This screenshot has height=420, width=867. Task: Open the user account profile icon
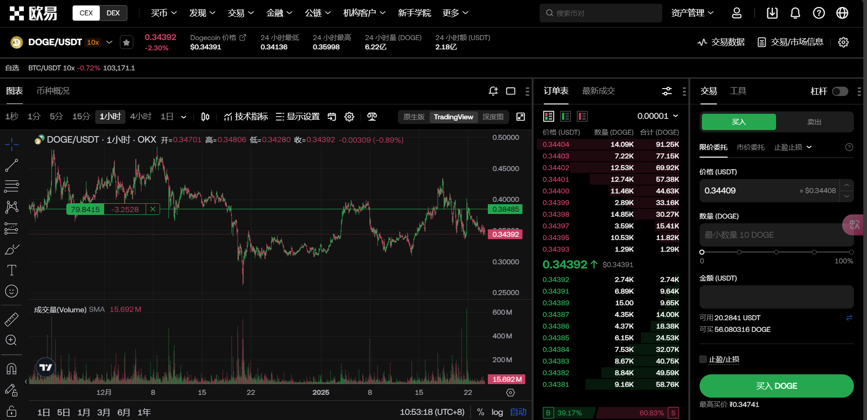(x=737, y=13)
